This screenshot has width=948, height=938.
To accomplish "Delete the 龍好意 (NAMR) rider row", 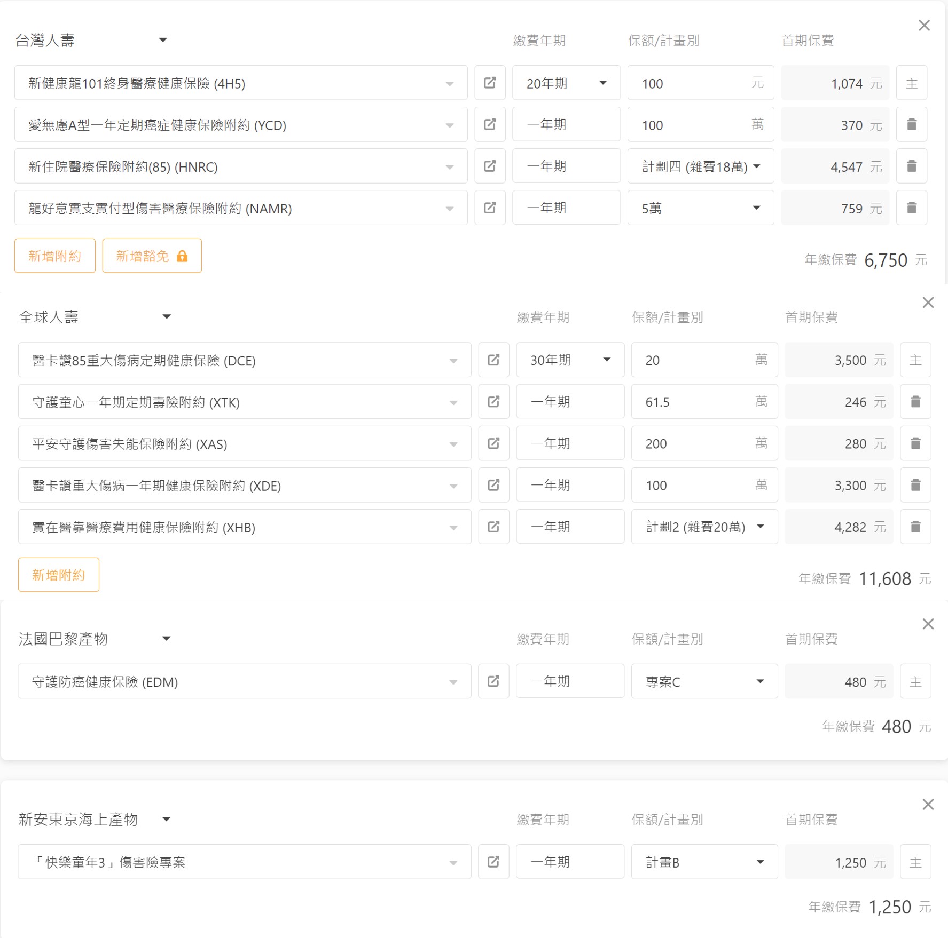I will click(x=912, y=208).
